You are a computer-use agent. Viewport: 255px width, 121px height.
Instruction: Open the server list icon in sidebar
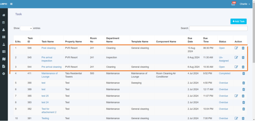click(x=4, y=52)
